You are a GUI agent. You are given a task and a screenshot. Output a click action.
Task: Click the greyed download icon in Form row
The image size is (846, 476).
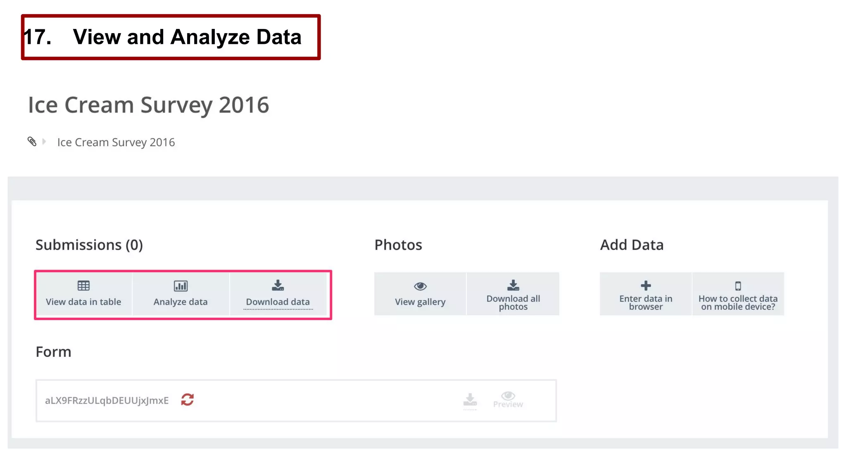point(470,400)
